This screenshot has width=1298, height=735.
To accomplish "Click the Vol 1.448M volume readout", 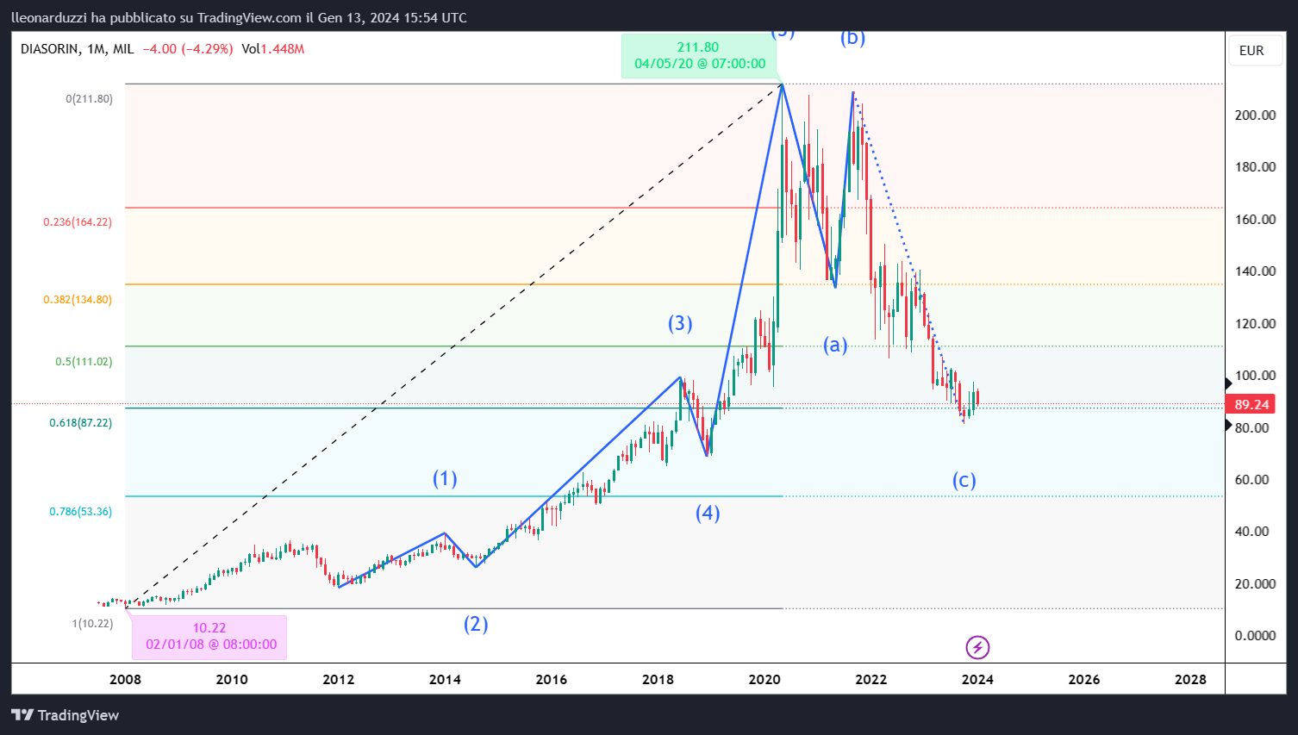I will point(272,49).
